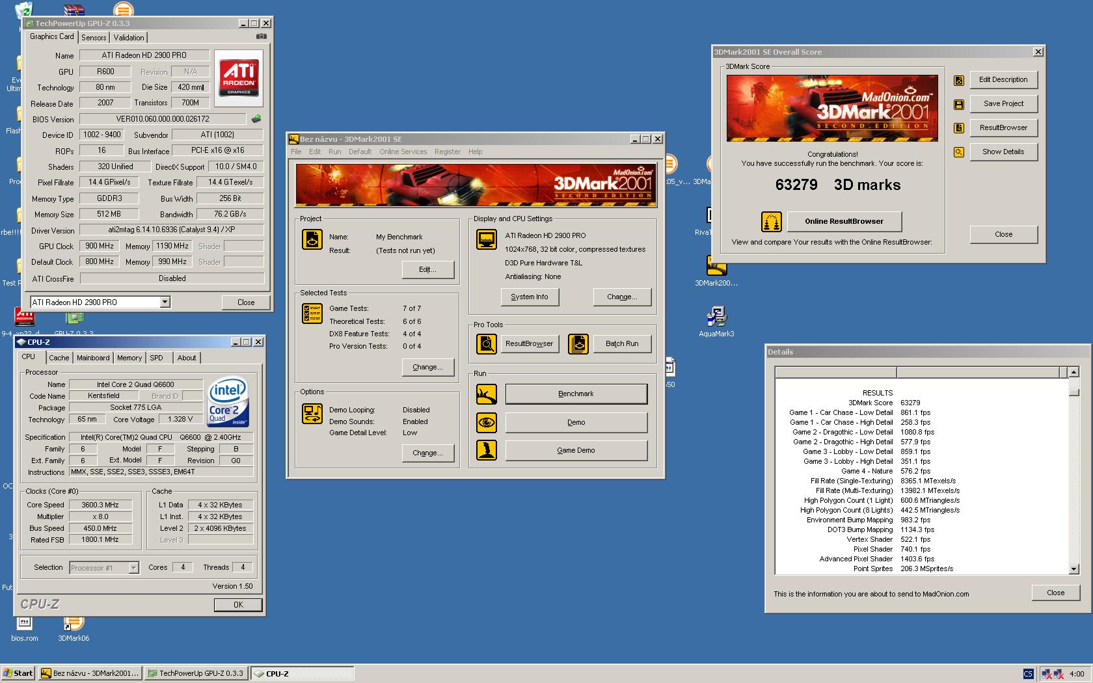Click the Display and CPU Settings monitor icon
Image resolution: width=1093 pixels, height=683 pixels.
pyautogui.click(x=486, y=239)
